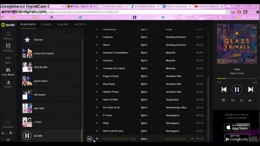The width and height of the screenshot is (260, 146).
Task: Switch to ALBUMS tab
Action: point(63,24)
